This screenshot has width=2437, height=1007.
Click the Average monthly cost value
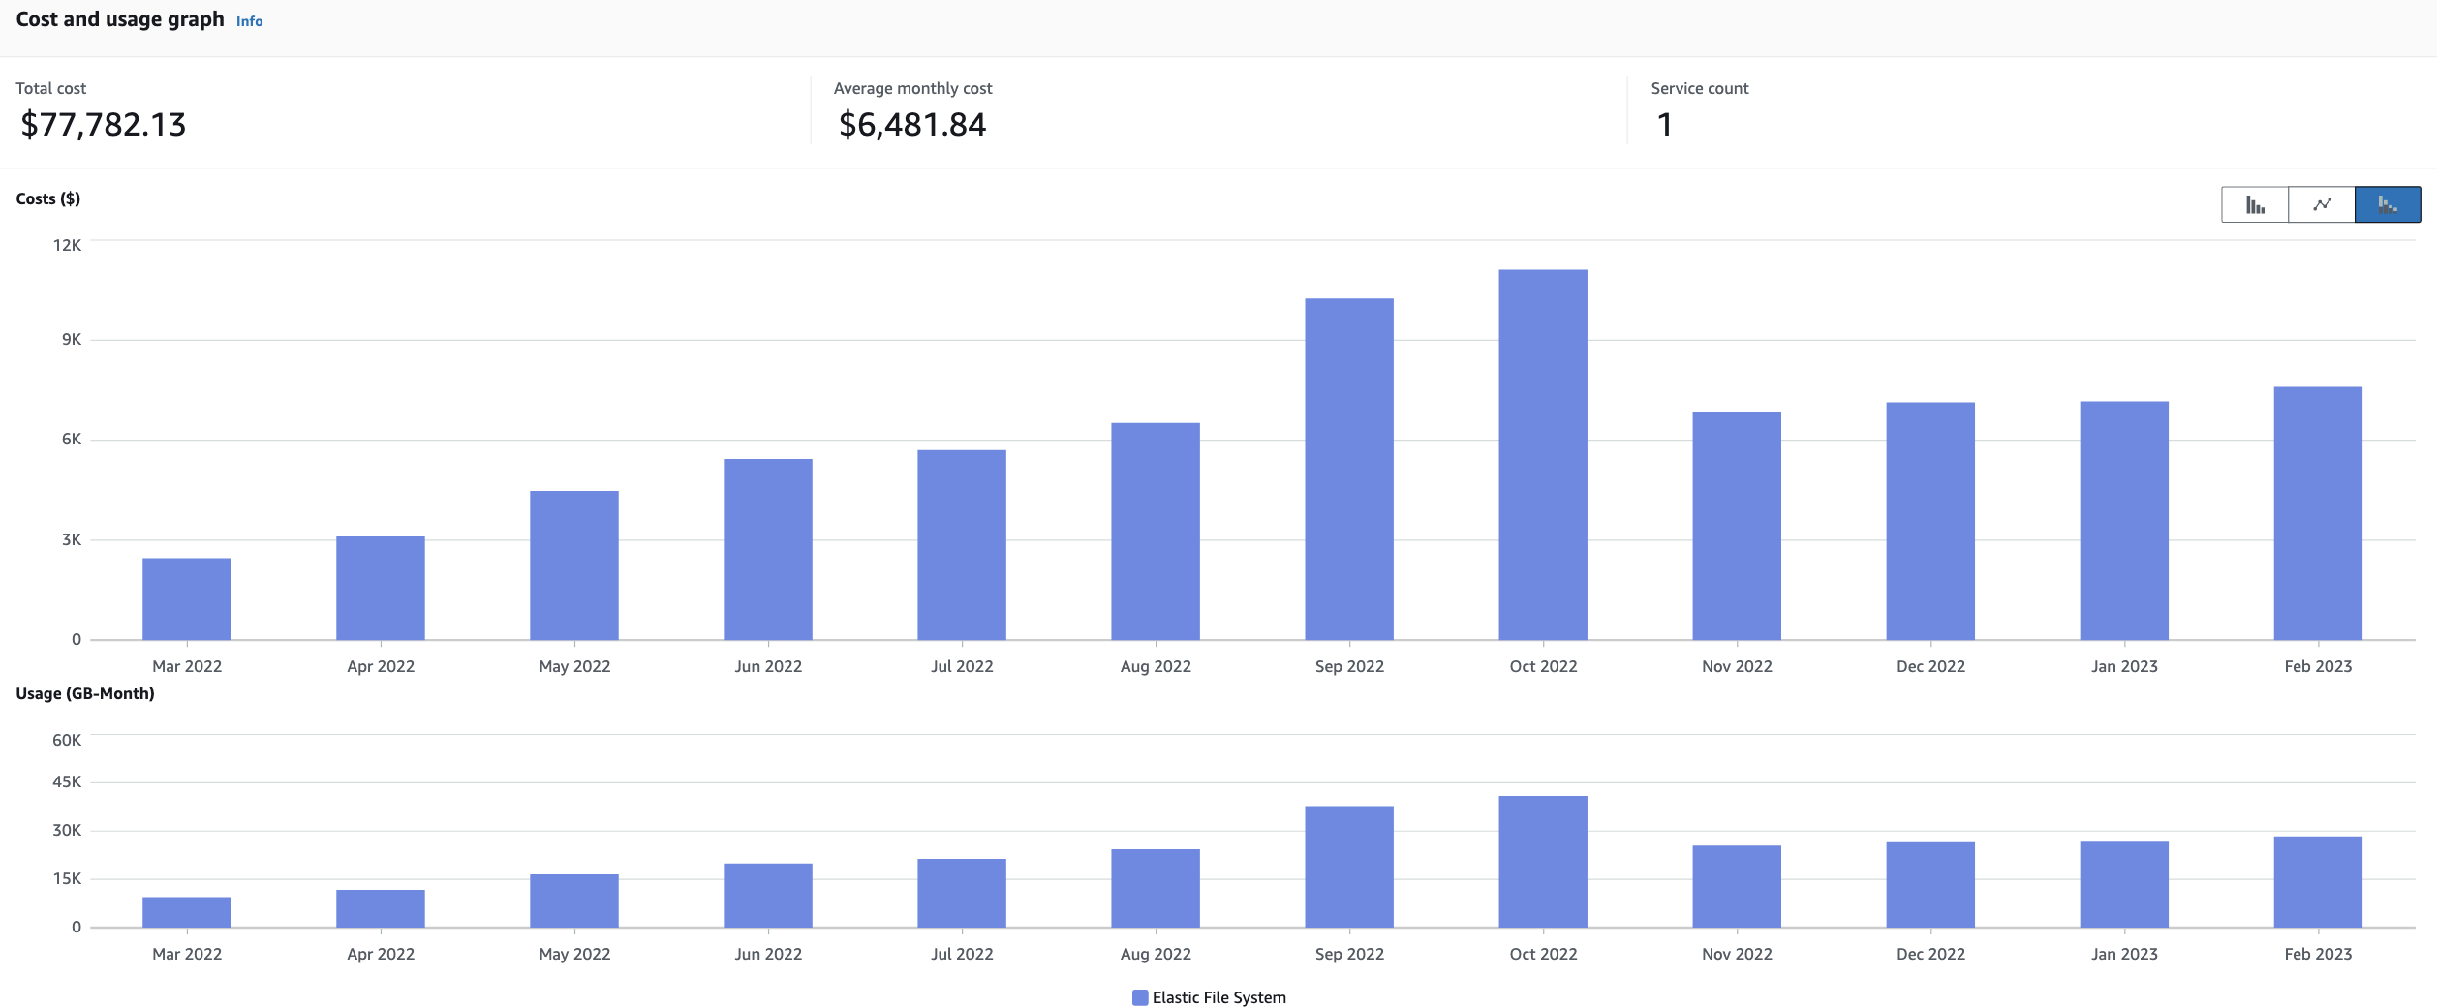[911, 124]
